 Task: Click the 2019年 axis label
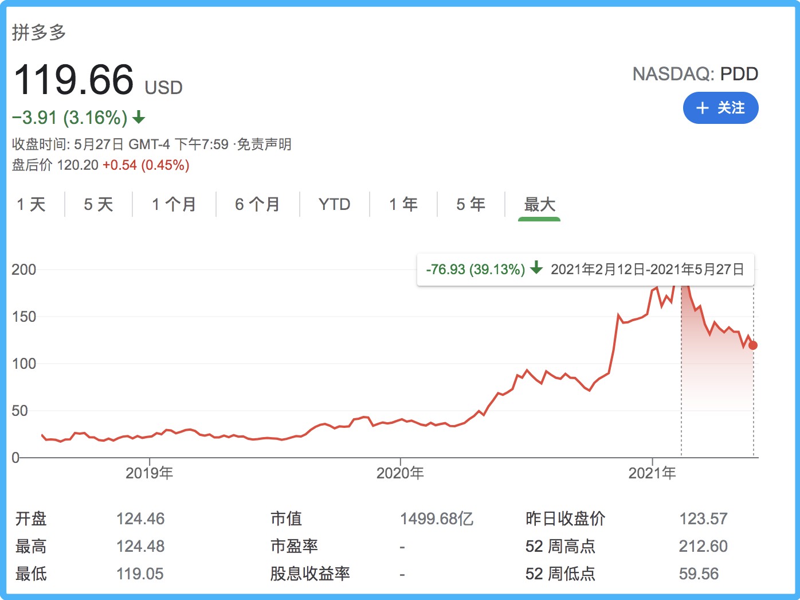[149, 473]
